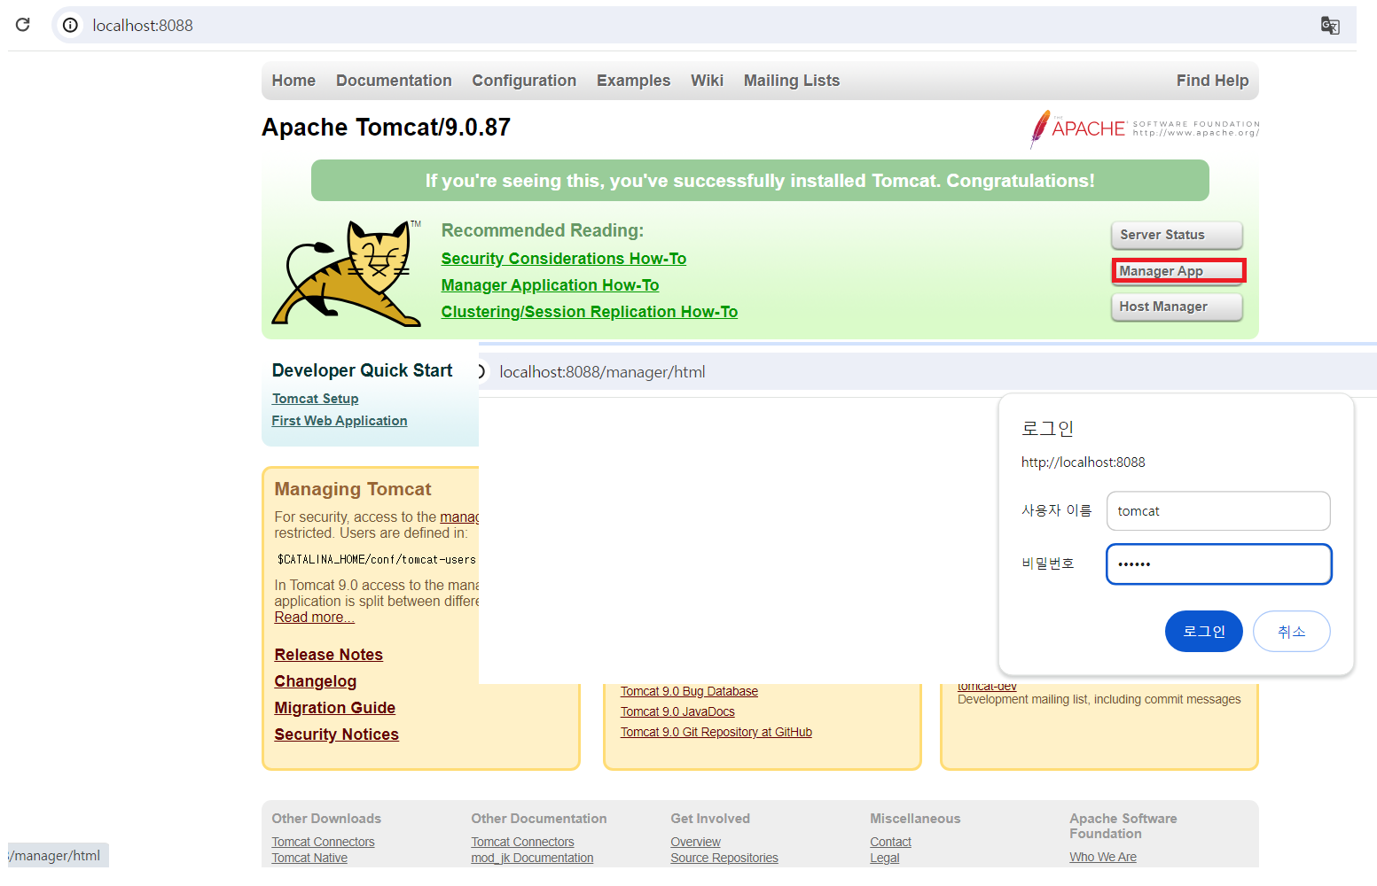1377x886 pixels.
Task: Open the Tomcat Native link
Action: click(x=309, y=858)
